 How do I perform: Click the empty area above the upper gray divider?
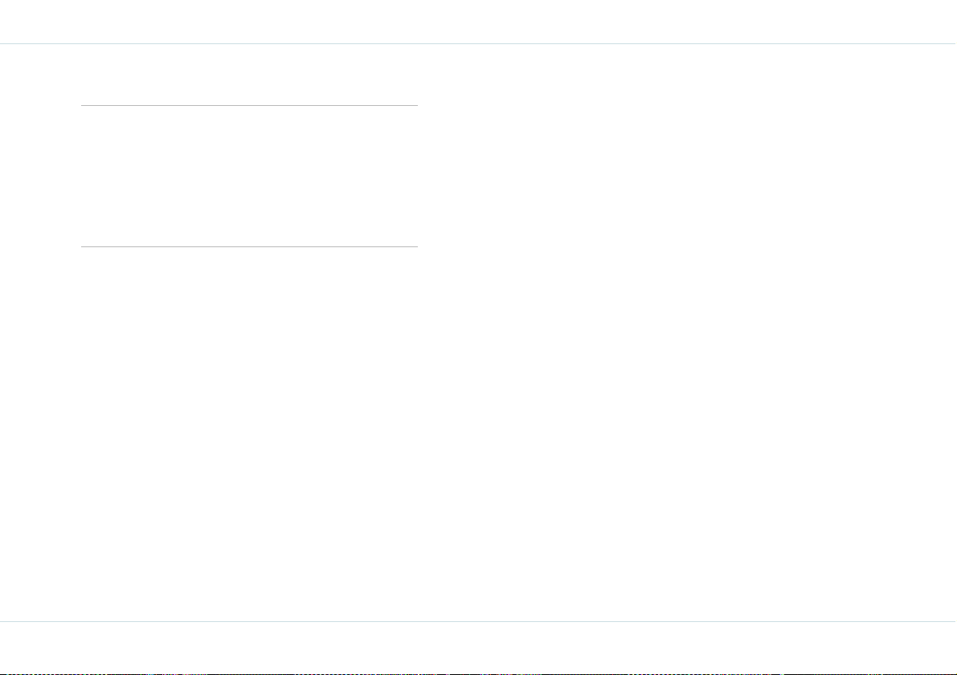pos(249,75)
